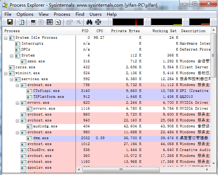The height and width of the screenshot is (175, 218).
Task: Click the 42,604 K private bytes value
Action: coord(133,126)
